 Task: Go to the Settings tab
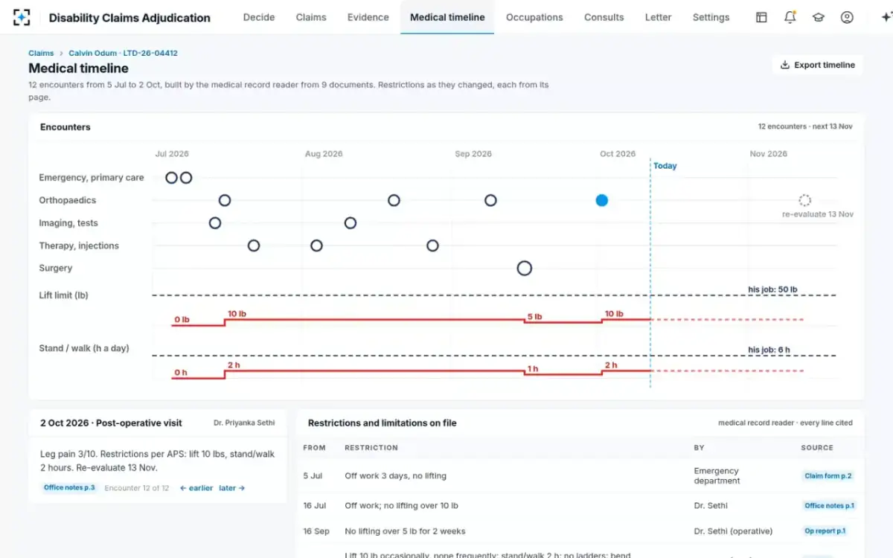tap(711, 17)
